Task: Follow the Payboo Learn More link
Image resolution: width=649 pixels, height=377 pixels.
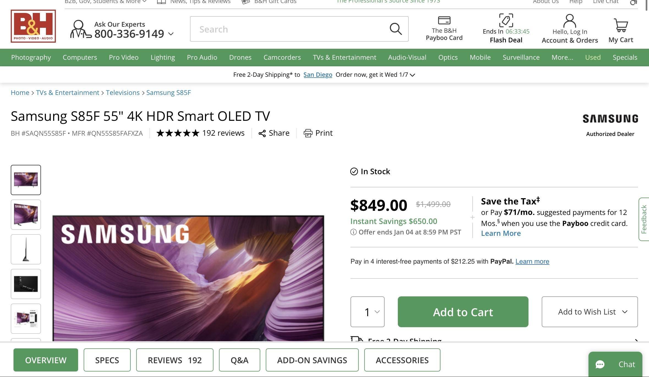Action: click(x=501, y=233)
